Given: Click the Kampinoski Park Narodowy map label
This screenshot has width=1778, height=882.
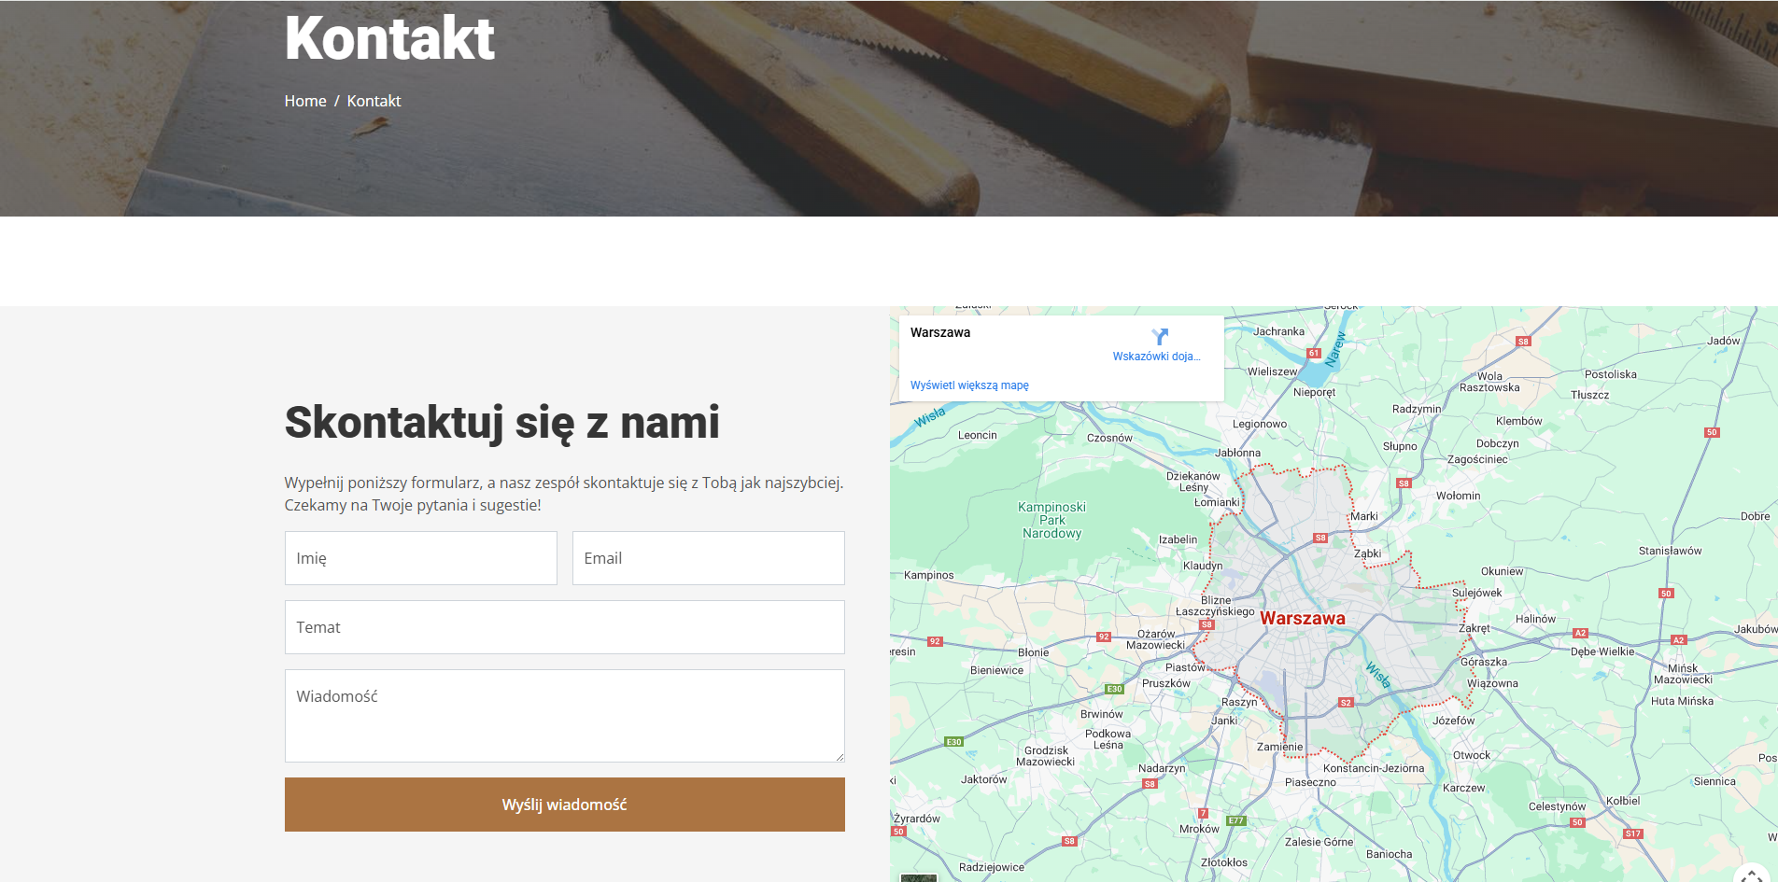Looking at the screenshot, I should click(1051, 520).
